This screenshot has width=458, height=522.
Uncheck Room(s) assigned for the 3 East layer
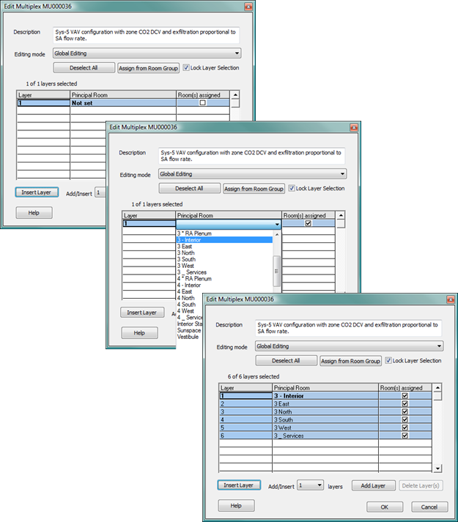point(405,403)
